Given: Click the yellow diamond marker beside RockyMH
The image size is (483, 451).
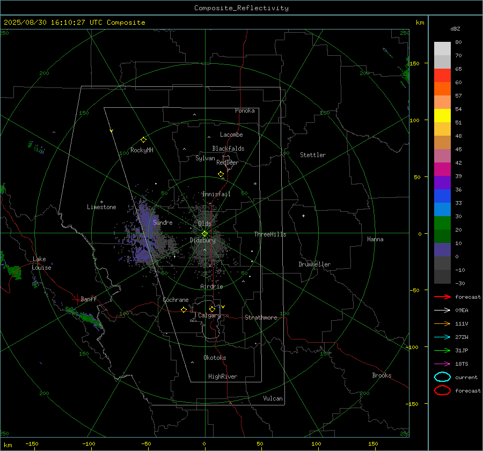Looking at the screenshot, I should click(143, 140).
